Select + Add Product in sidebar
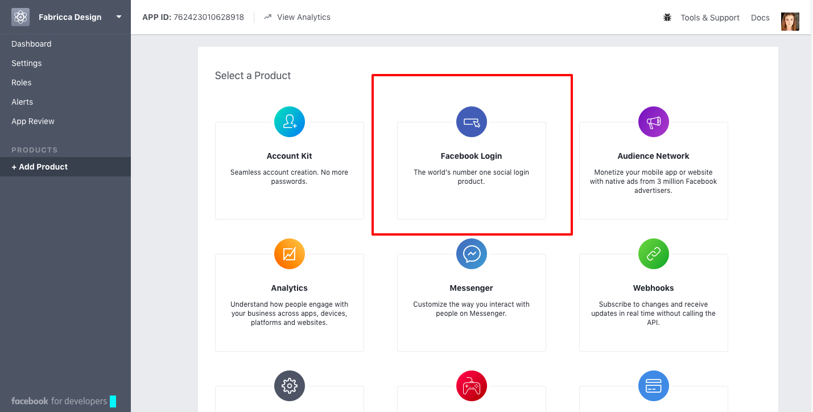The width and height of the screenshot is (813, 412). 39,167
